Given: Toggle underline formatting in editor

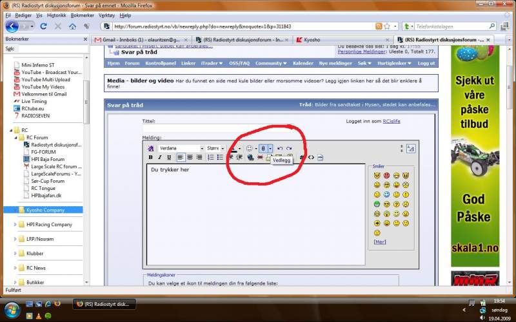Looking at the screenshot, I should click(169, 157).
